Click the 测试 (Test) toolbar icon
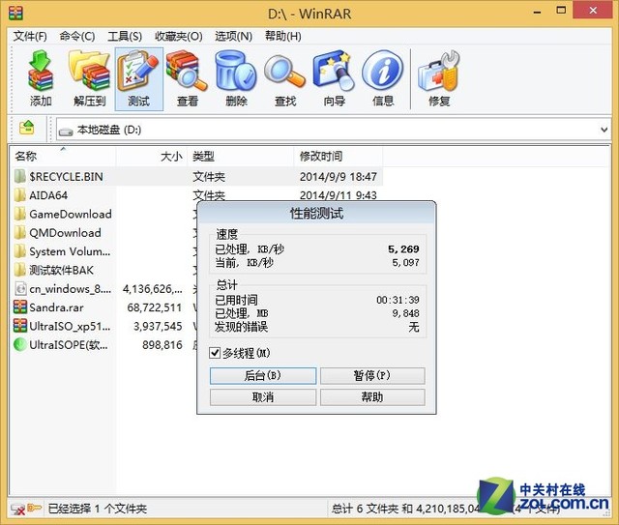Screen dimensions: 619x525 pyautogui.click(x=138, y=78)
